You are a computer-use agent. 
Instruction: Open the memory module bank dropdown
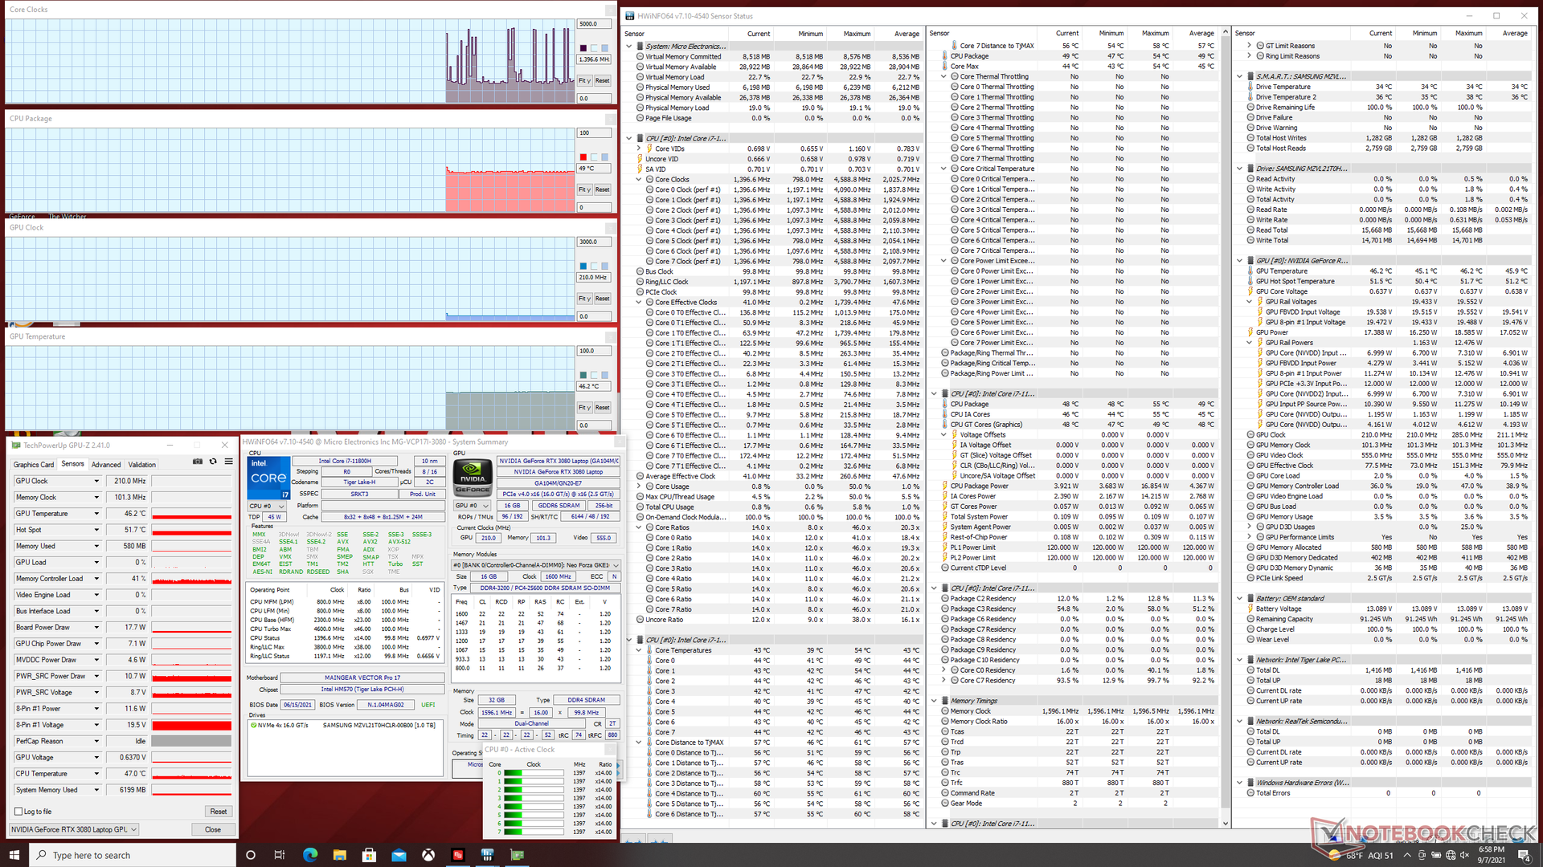click(x=536, y=565)
